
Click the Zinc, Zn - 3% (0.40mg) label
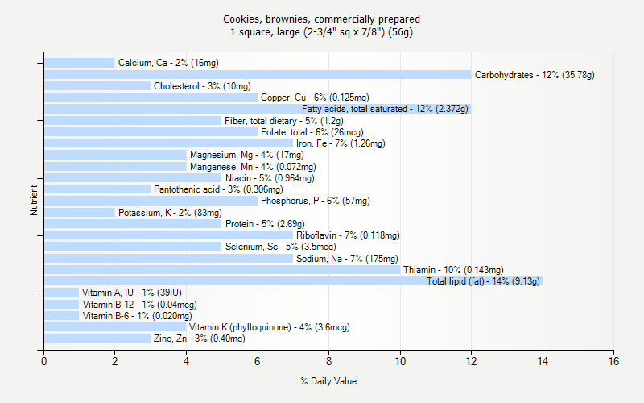point(199,339)
